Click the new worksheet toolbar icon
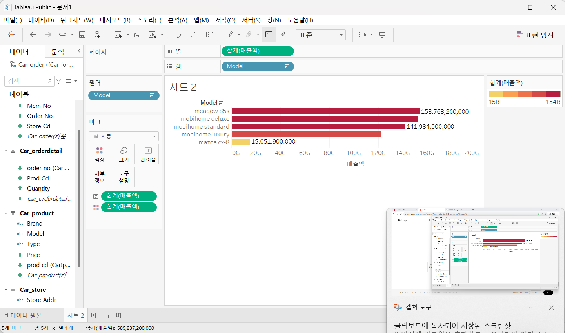 (x=118, y=35)
